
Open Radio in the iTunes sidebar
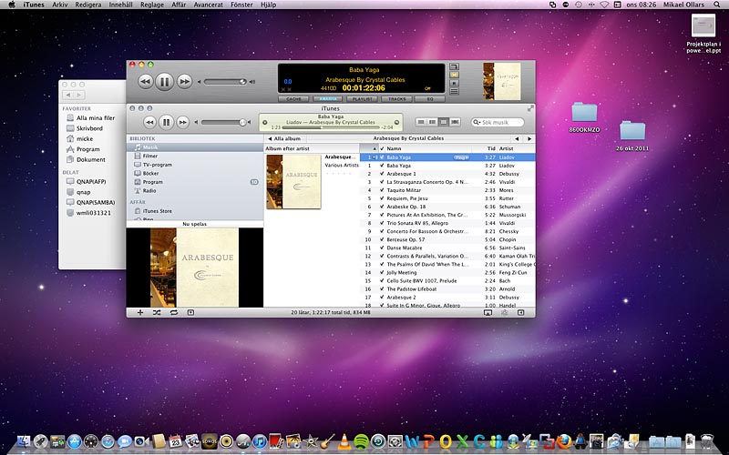(x=195, y=191)
